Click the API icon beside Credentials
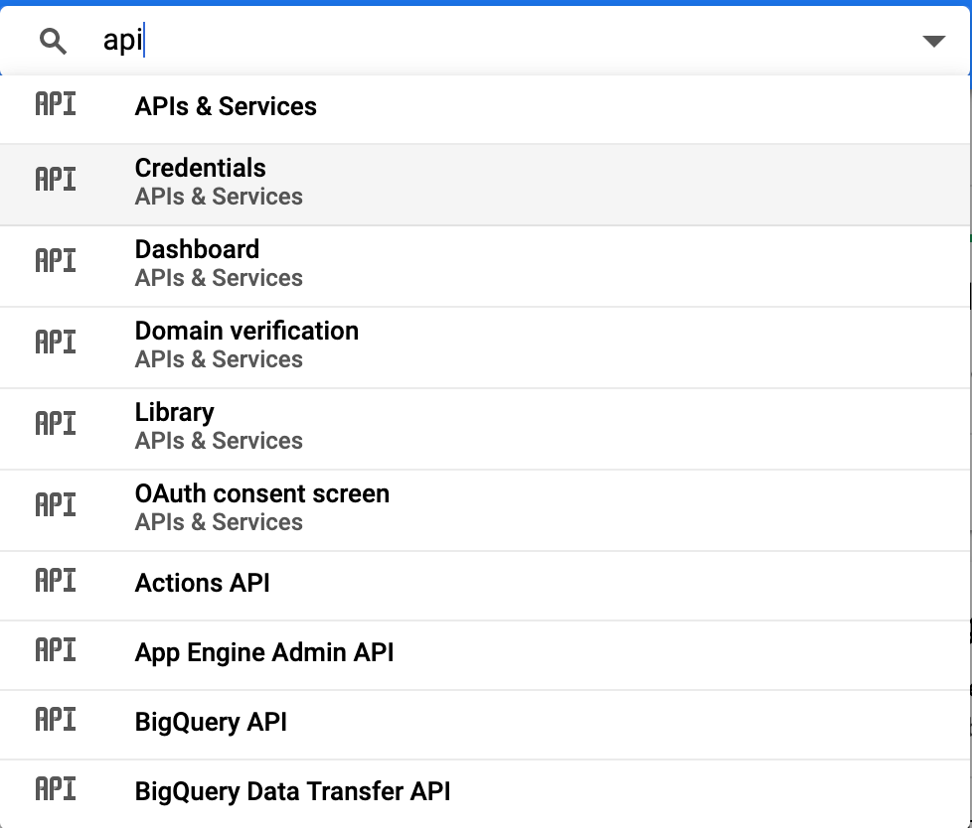Image resolution: width=972 pixels, height=828 pixels. pyautogui.click(x=56, y=180)
